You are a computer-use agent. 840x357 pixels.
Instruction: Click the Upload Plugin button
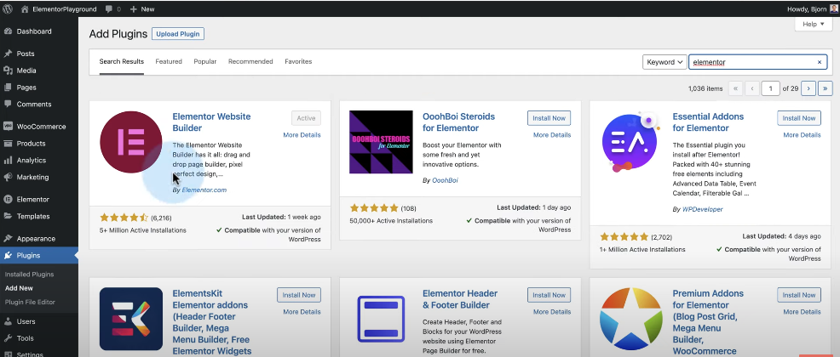178,34
